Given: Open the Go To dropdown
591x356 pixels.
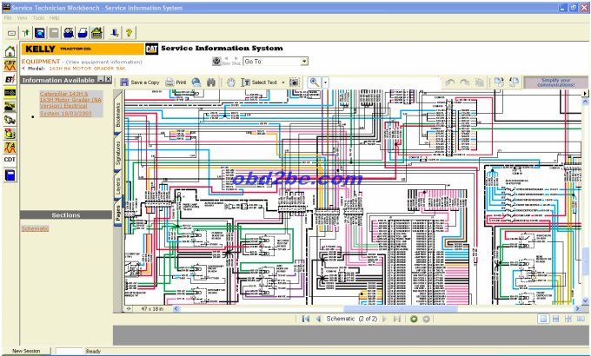Looking at the screenshot, I should click(276, 62).
